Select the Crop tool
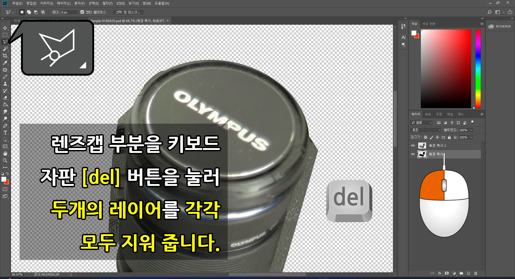Image resolution: width=515 pixels, height=279 pixels. click(5, 56)
